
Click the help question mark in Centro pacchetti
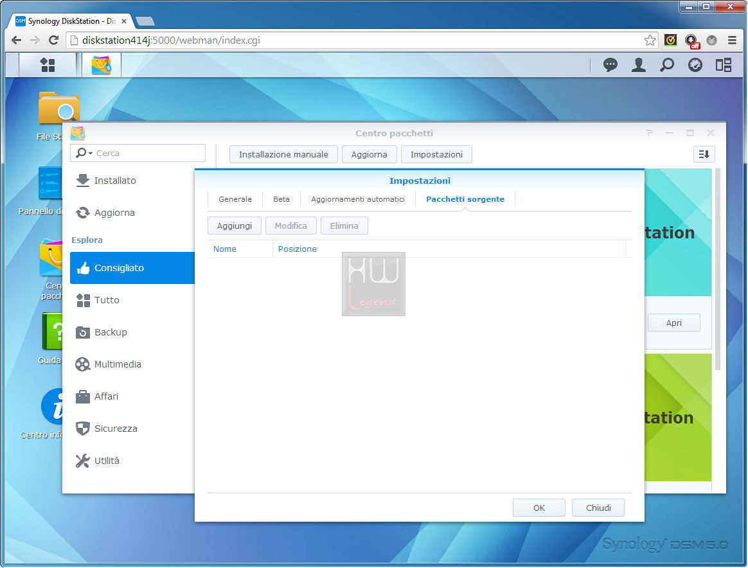click(x=649, y=133)
